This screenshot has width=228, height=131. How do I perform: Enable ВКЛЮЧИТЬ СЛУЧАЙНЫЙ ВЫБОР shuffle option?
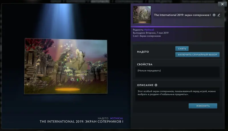click(x=198, y=55)
